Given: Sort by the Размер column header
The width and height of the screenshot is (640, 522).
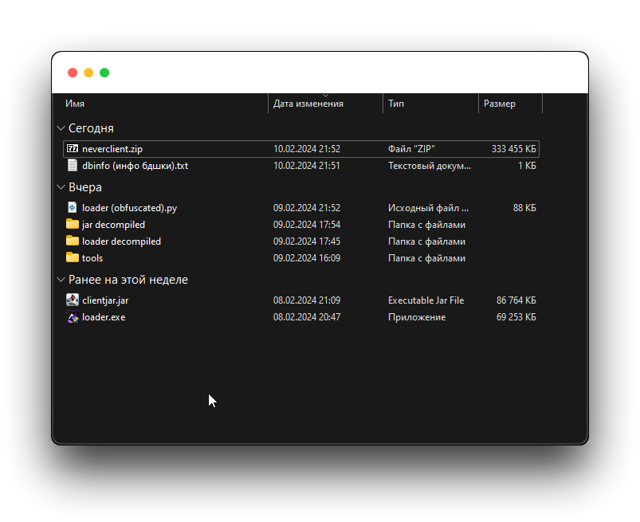Looking at the screenshot, I should pos(500,104).
